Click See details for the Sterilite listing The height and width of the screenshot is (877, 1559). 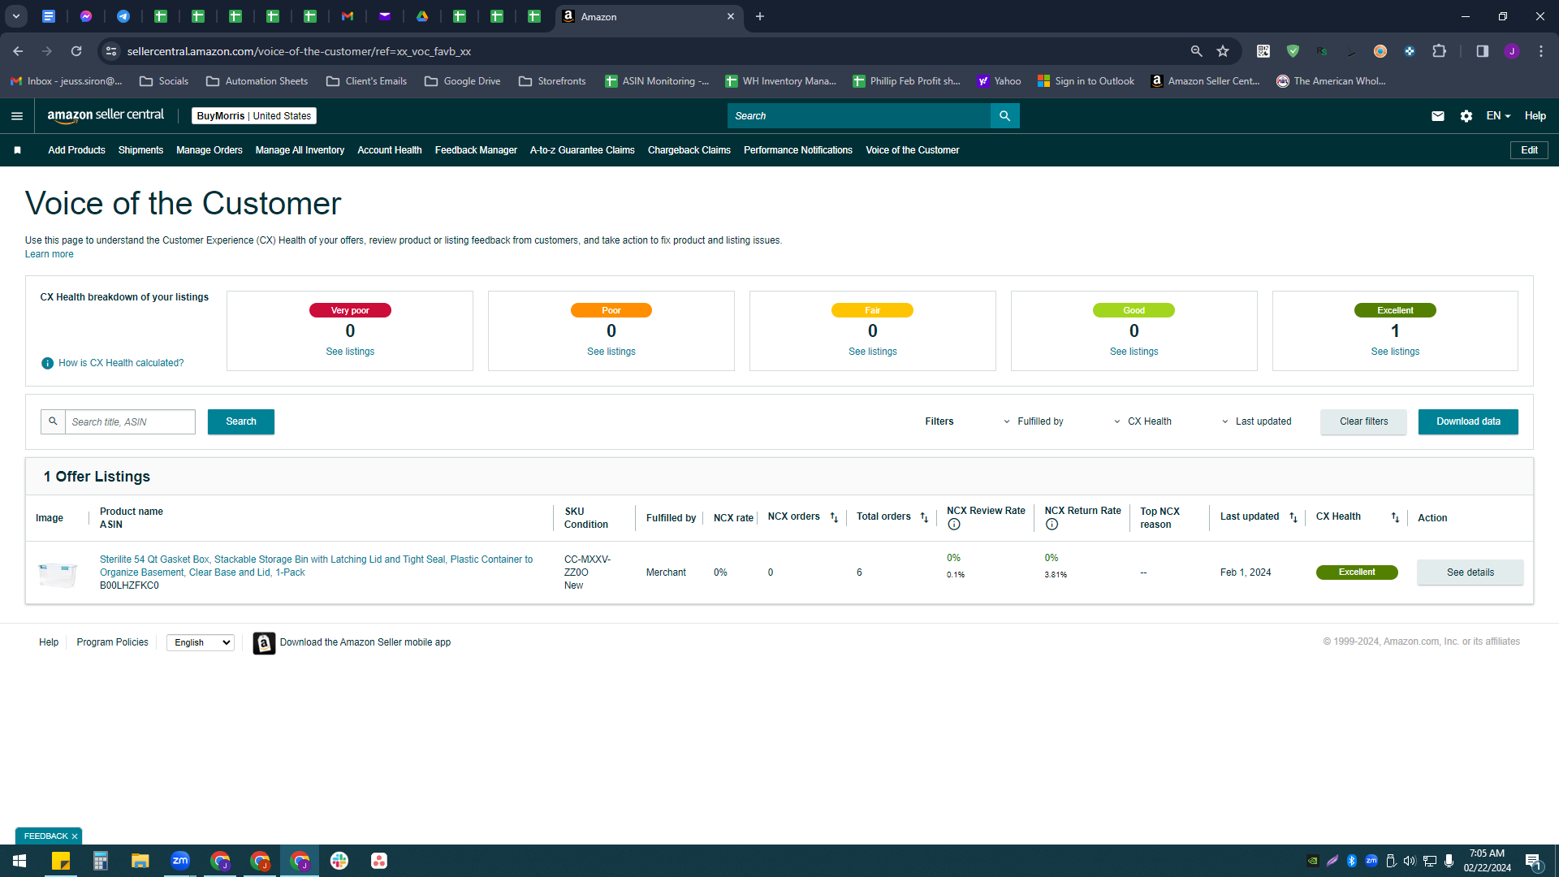pos(1470,572)
